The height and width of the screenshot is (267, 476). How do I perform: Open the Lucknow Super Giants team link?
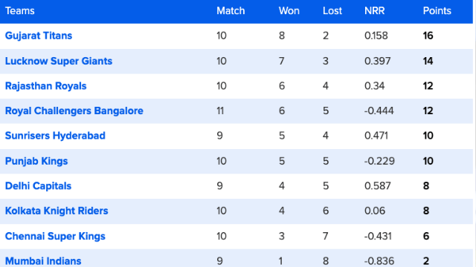(59, 61)
